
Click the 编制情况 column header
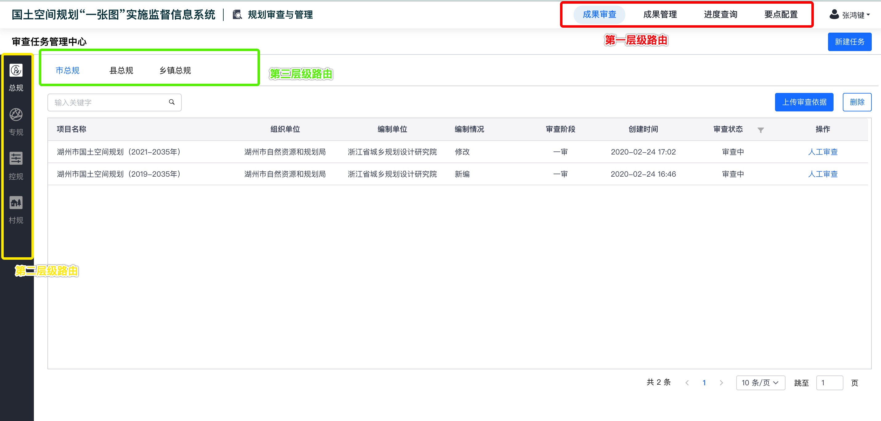click(469, 129)
